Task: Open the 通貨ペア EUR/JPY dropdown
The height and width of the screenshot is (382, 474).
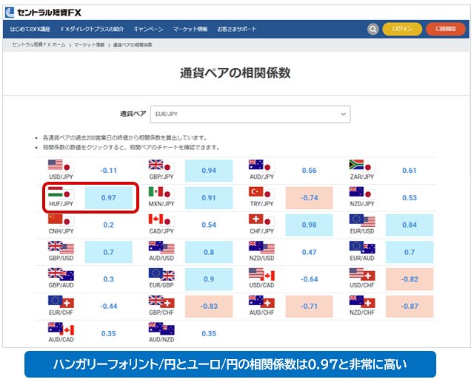Action: (250, 114)
